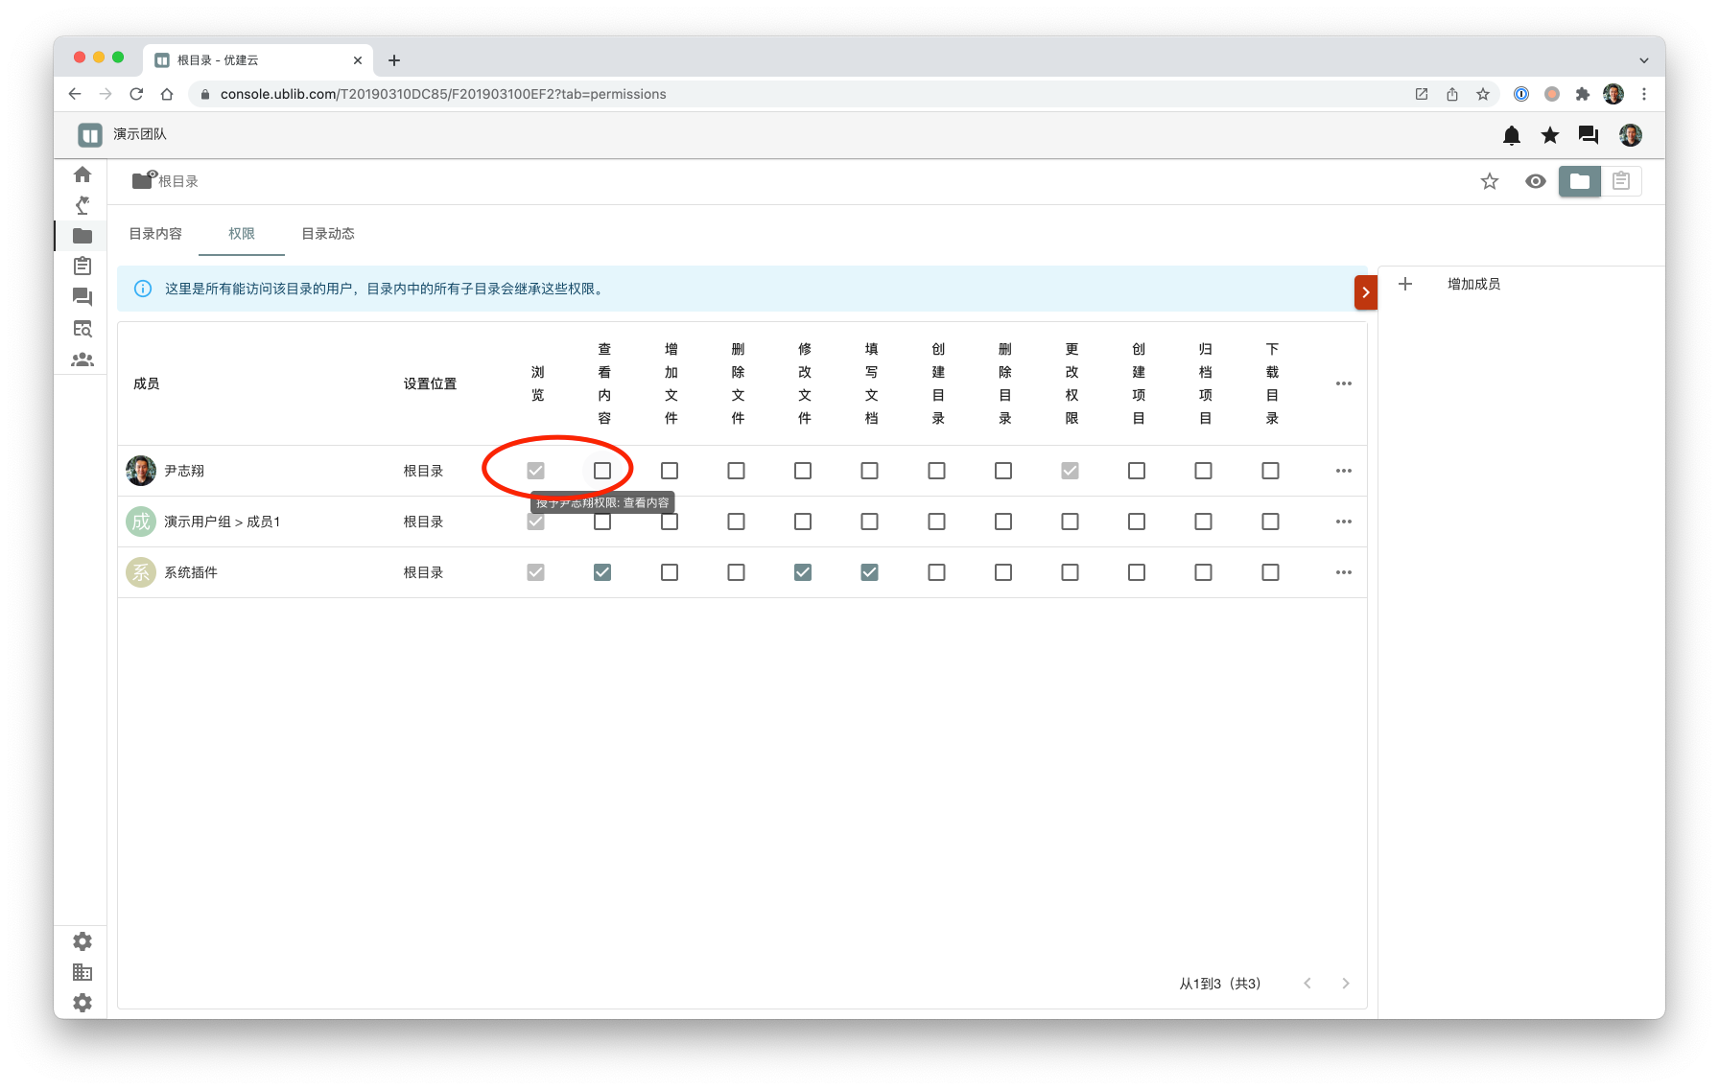Enable 查看内容 permission for 尹志翔
This screenshot has width=1719, height=1090.
point(602,471)
